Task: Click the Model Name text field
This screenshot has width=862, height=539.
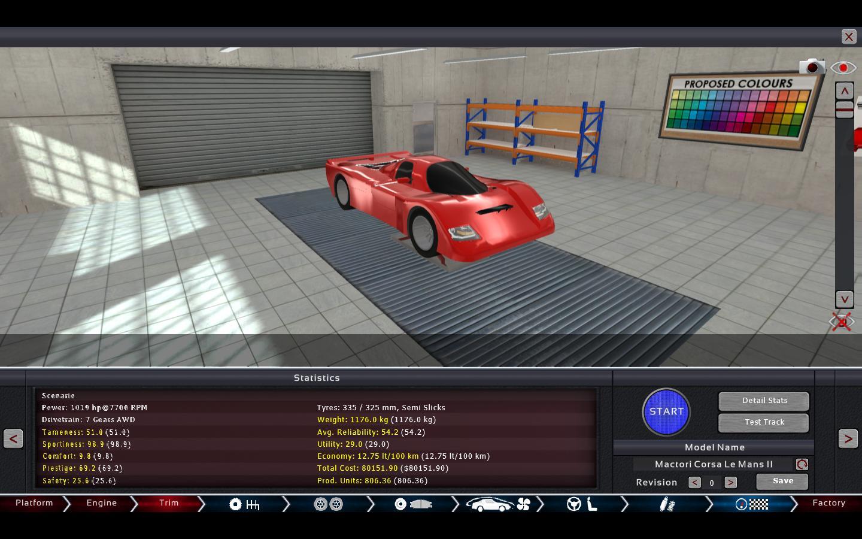Action: (713, 464)
